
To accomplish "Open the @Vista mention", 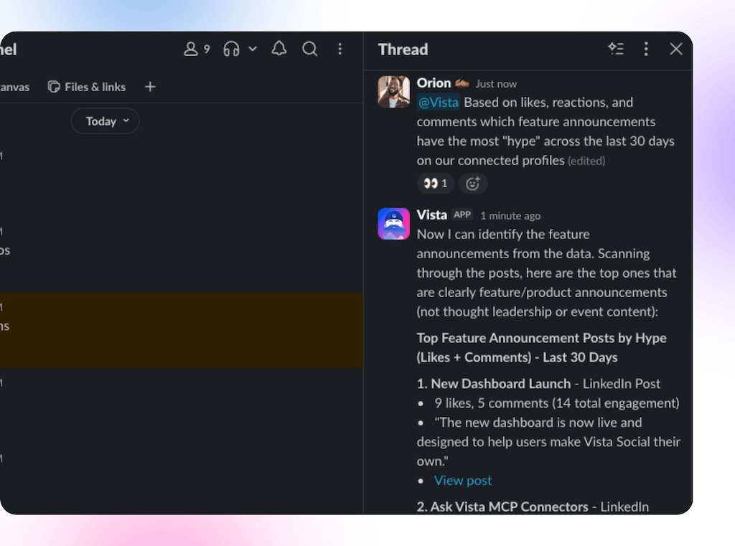I will pos(438,102).
